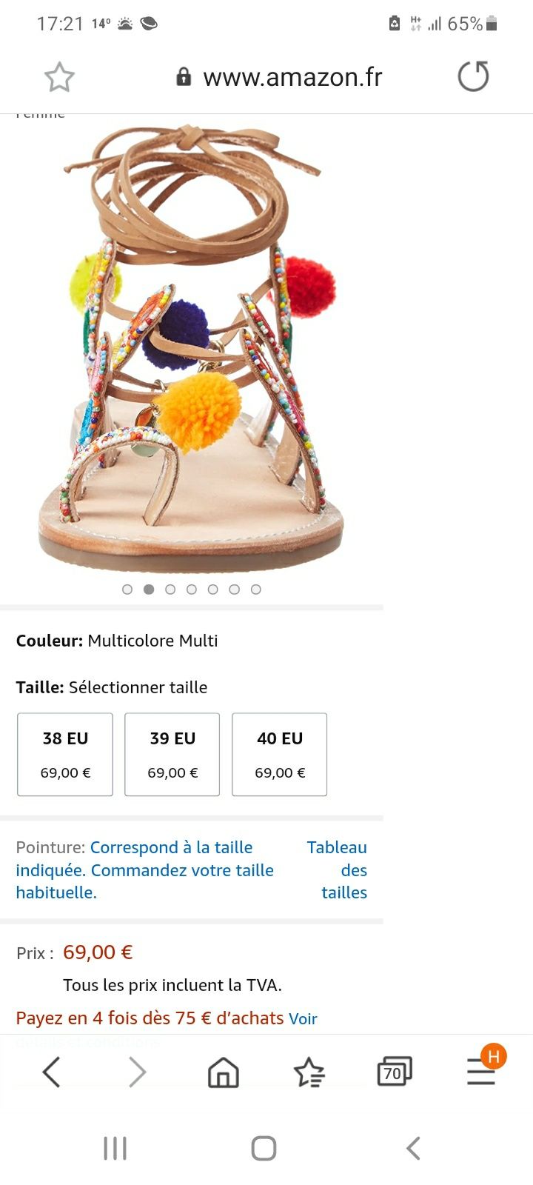Open the bookmarks list star icon
This screenshot has height=1185, width=533.
pyautogui.click(x=309, y=1072)
